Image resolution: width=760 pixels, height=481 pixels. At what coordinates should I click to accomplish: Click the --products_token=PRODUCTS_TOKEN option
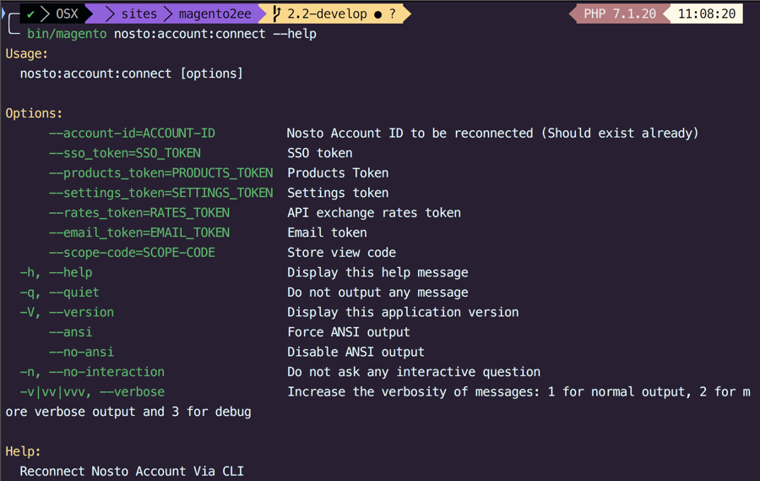click(x=160, y=172)
